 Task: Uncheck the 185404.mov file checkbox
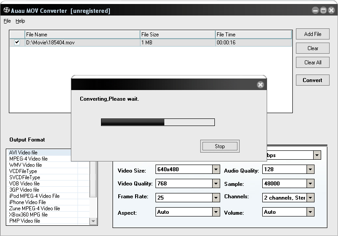(17, 42)
